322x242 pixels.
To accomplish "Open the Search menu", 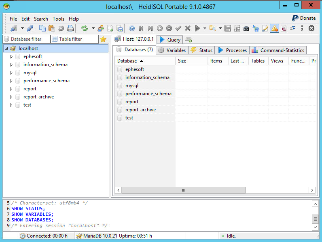I will coord(41,19).
